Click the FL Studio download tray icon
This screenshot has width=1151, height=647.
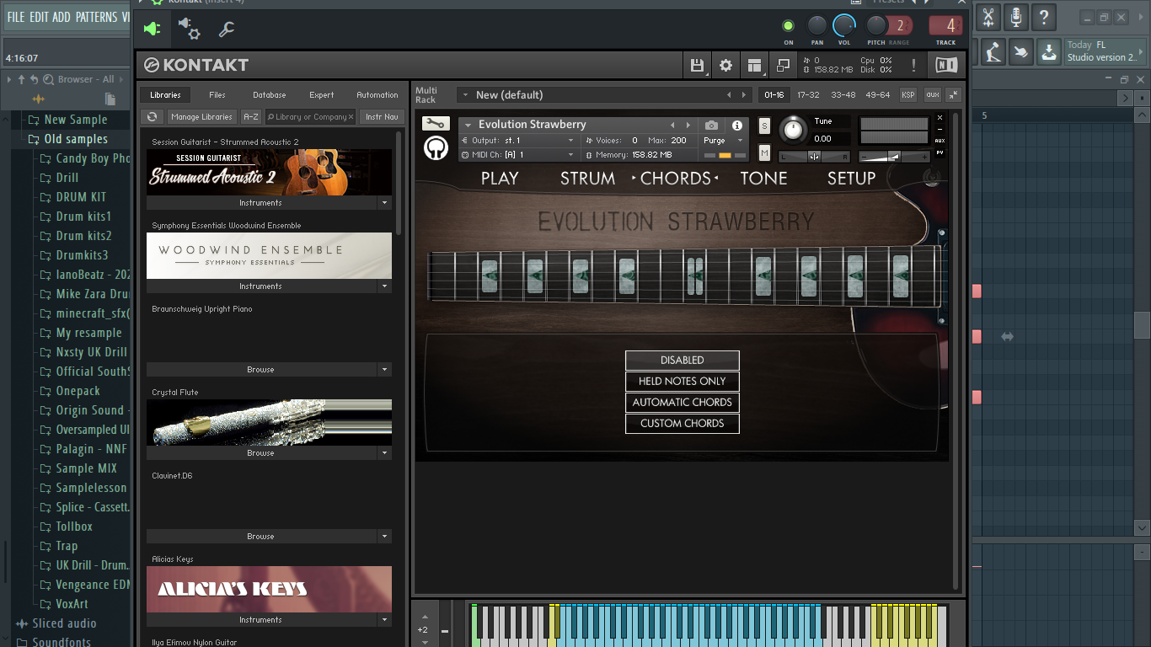[x=1048, y=51]
